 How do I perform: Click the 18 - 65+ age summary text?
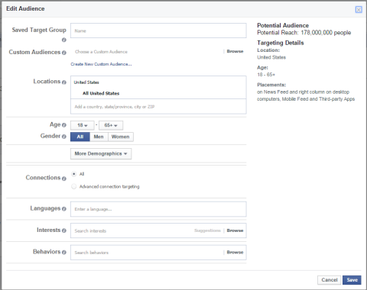click(266, 75)
